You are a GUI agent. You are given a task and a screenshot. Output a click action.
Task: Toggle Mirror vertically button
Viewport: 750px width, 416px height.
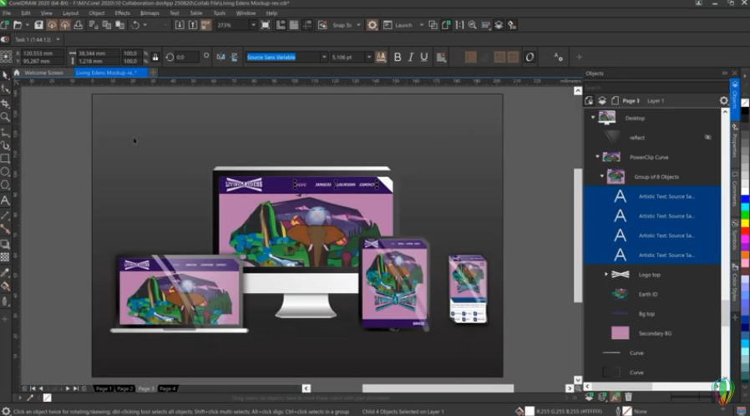click(x=234, y=57)
